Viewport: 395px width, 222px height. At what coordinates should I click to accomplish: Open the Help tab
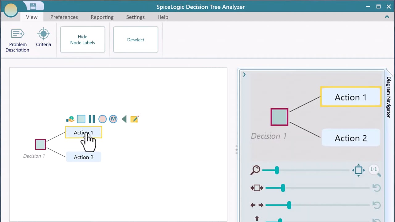tap(163, 17)
